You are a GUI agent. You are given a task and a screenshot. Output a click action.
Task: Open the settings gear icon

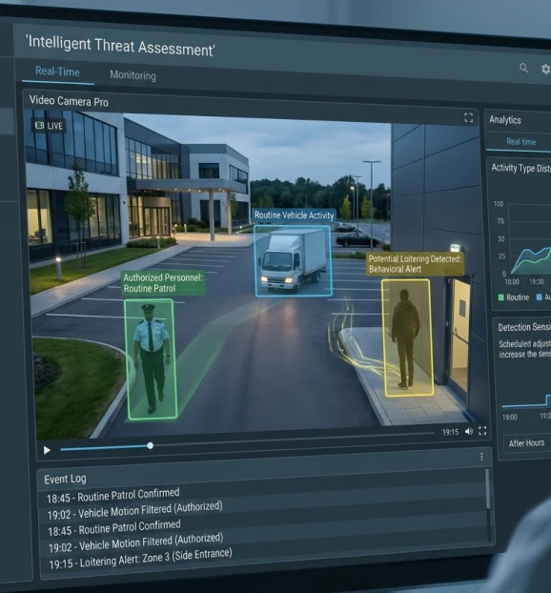click(x=545, y=70)
